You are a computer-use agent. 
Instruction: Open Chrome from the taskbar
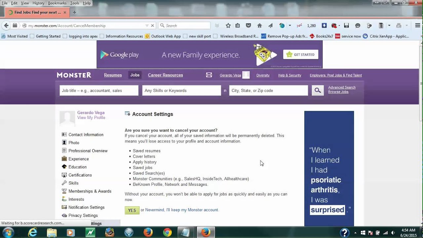[x=167, y=232]
